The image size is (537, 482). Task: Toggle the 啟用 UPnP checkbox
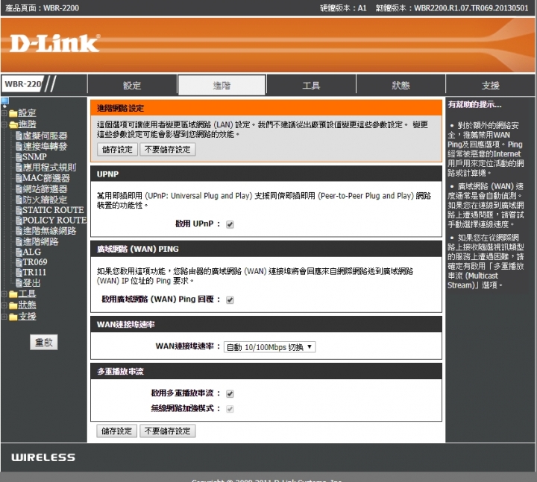230,224
